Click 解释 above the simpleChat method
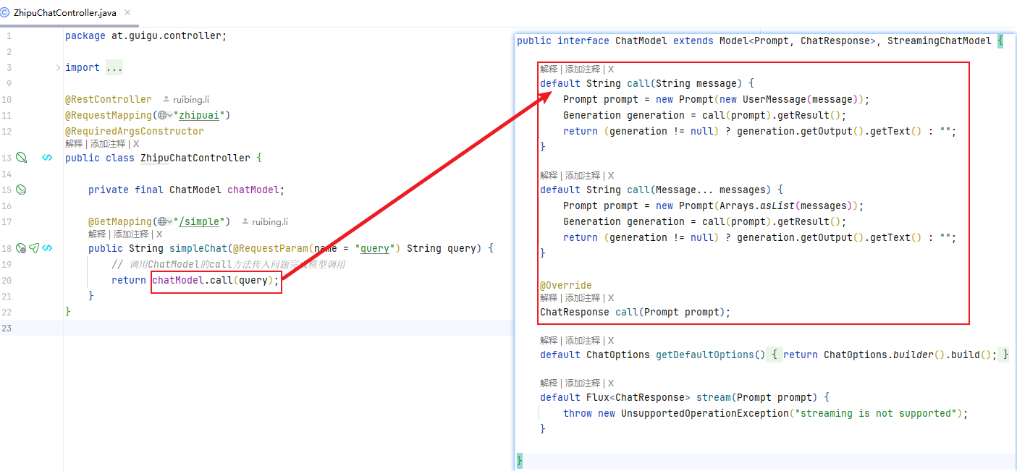 (x=97, y=234)
